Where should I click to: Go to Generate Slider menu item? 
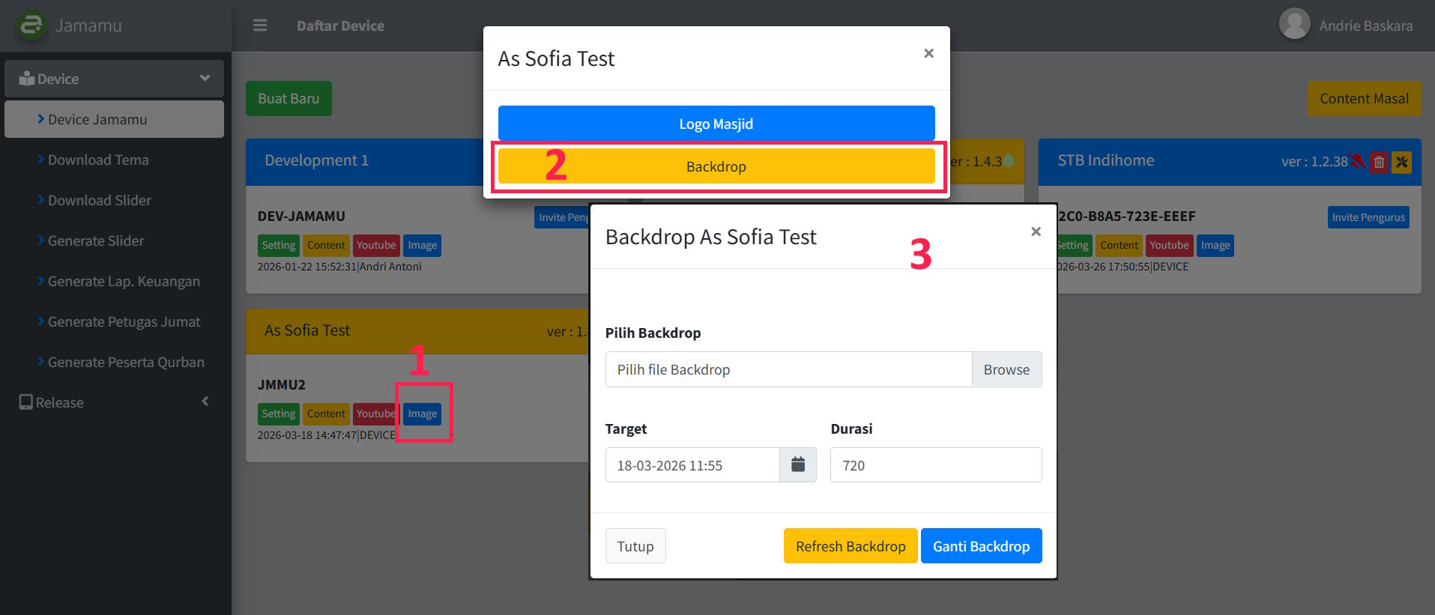96,240
